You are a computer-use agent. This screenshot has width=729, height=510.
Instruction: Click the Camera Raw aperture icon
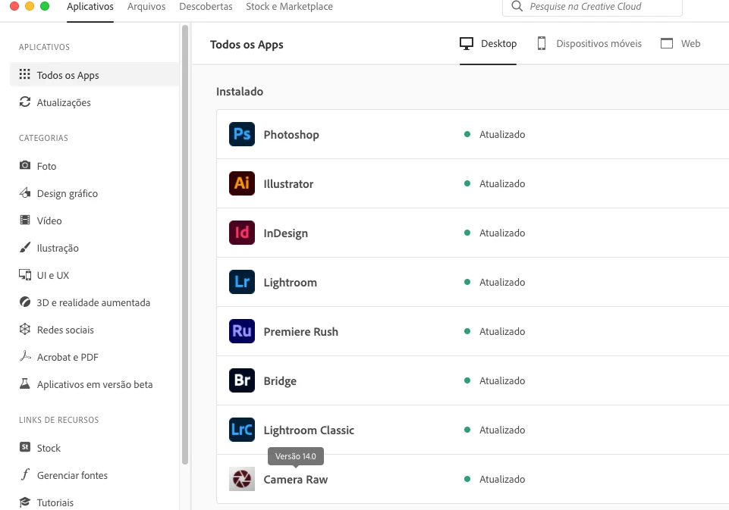[242, 480]
